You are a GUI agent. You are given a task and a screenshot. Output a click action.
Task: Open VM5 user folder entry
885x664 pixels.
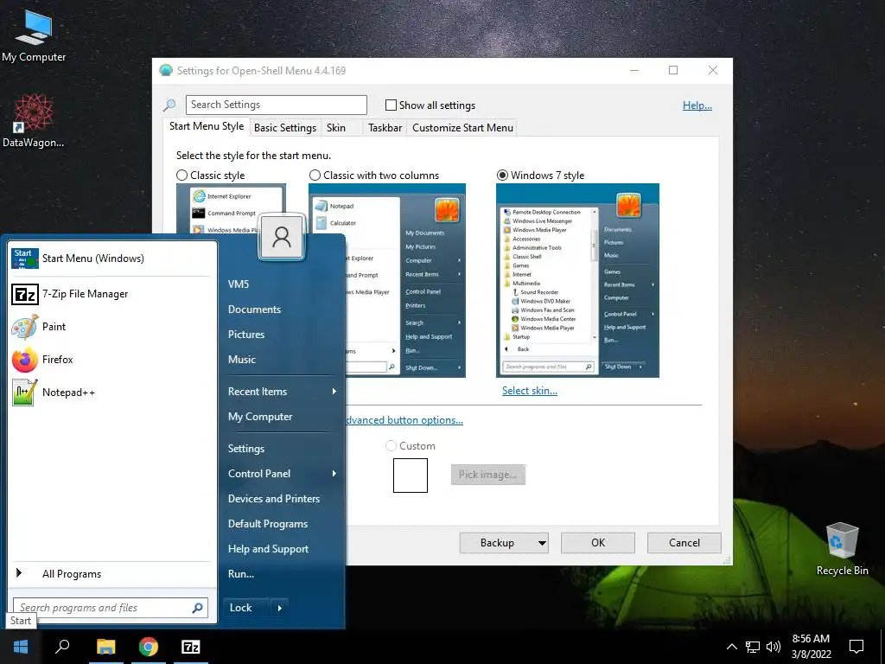239,284
